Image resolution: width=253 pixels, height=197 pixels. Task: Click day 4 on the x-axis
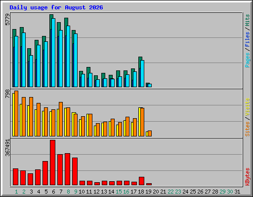click(x=39, y=192)
